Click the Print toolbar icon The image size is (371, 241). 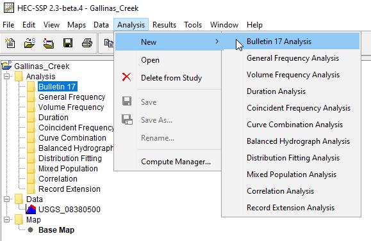[x=87, y=43]
